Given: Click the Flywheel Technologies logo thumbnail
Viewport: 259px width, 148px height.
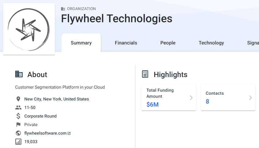Looking at the screenshot, I should coord(29,29).
